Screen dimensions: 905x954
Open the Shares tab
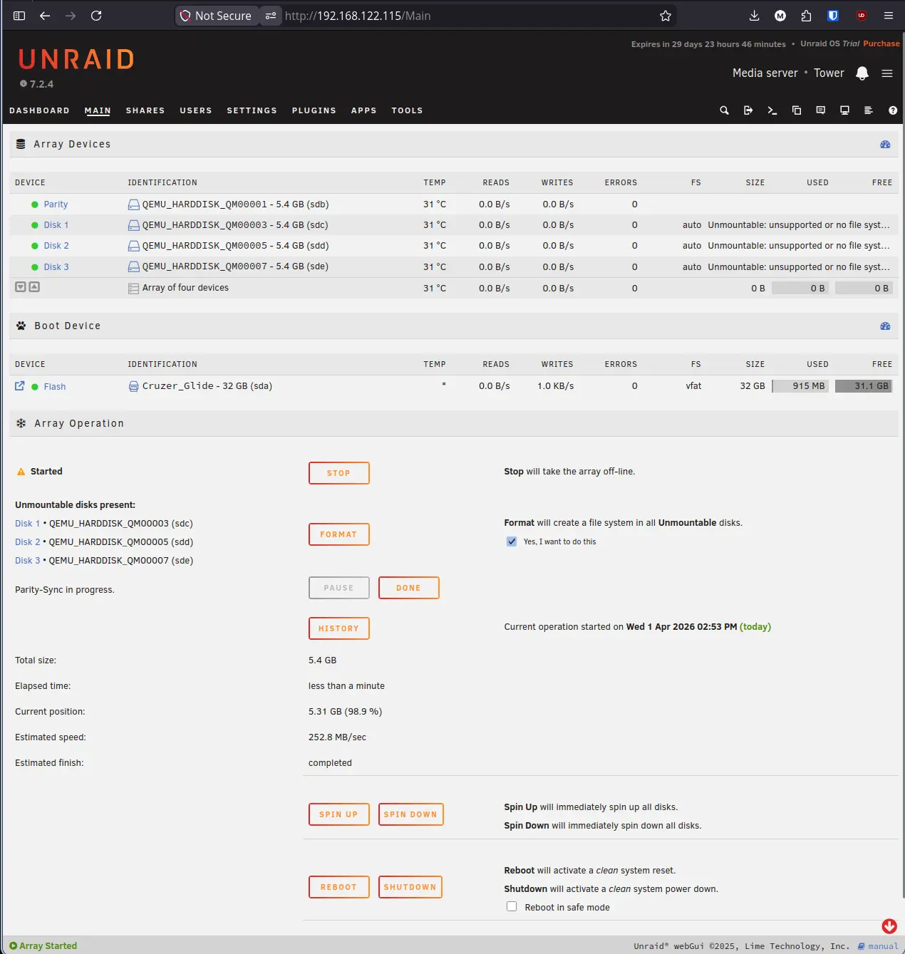(x=145, y=110)
